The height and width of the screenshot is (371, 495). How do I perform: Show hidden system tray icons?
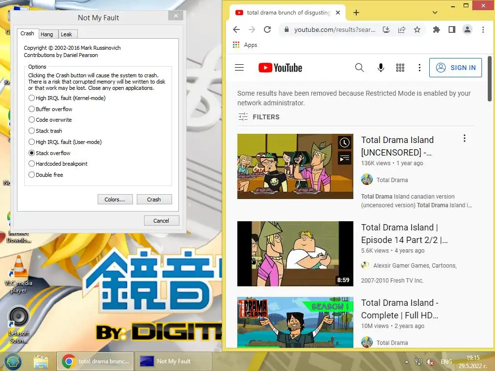point(407,362)
